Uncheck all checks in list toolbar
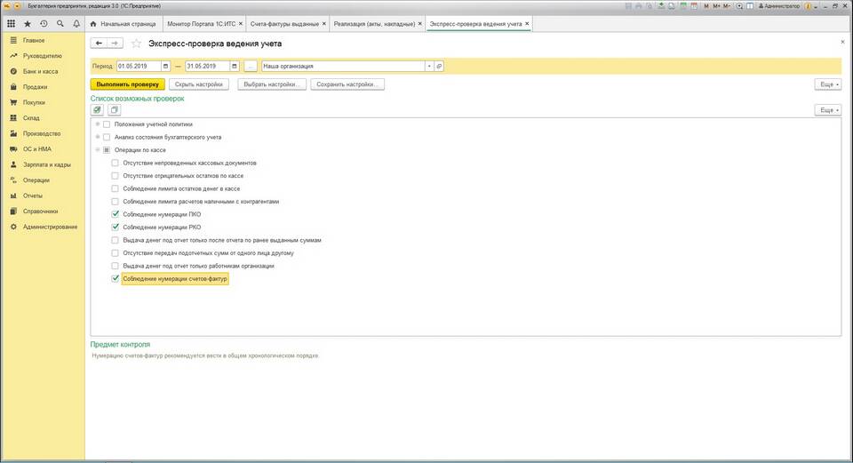 coord(114,110)
